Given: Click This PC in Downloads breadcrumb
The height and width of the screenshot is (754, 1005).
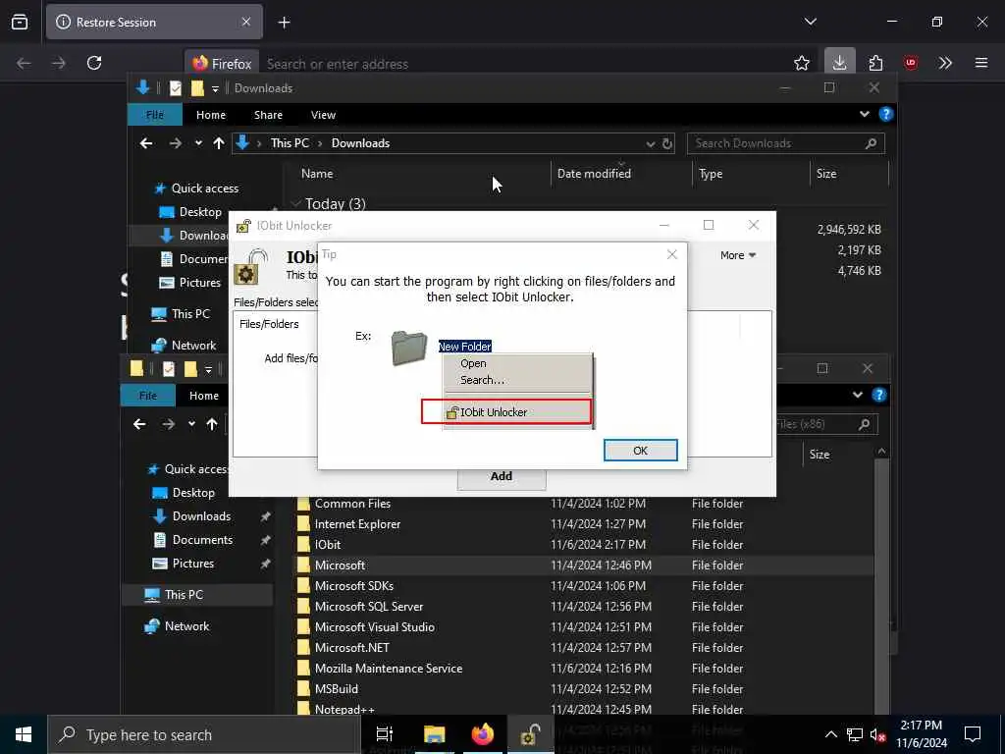Looking at the screenshot, I should 290,143.
